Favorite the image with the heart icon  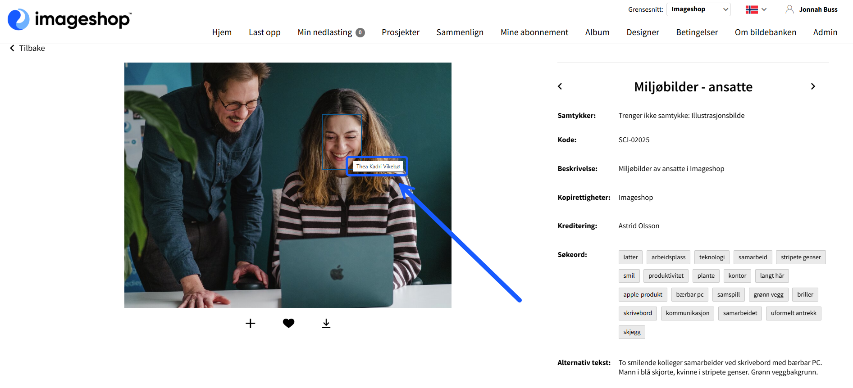tap(288, 323)
